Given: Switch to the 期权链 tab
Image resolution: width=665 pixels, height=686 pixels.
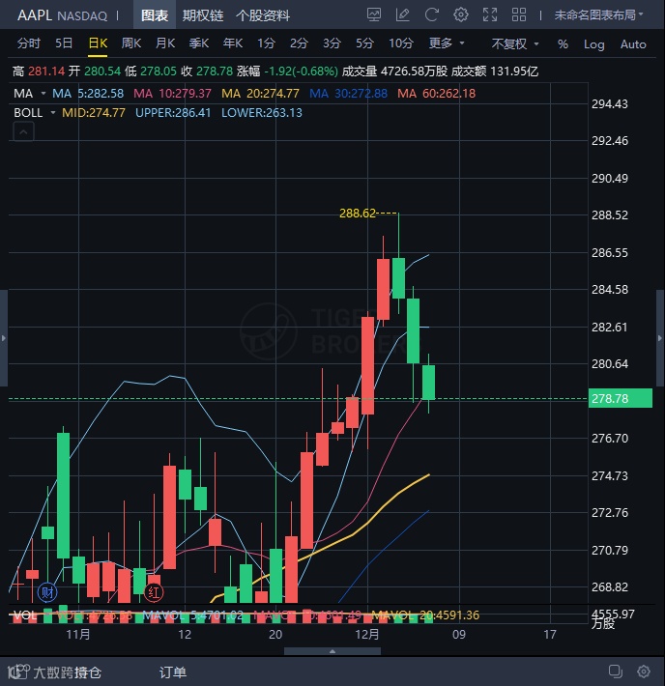Looking at the screenshot, I should click(203, 15).
